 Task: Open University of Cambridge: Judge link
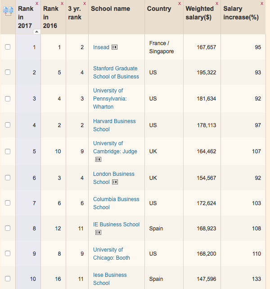coord(115,147)
